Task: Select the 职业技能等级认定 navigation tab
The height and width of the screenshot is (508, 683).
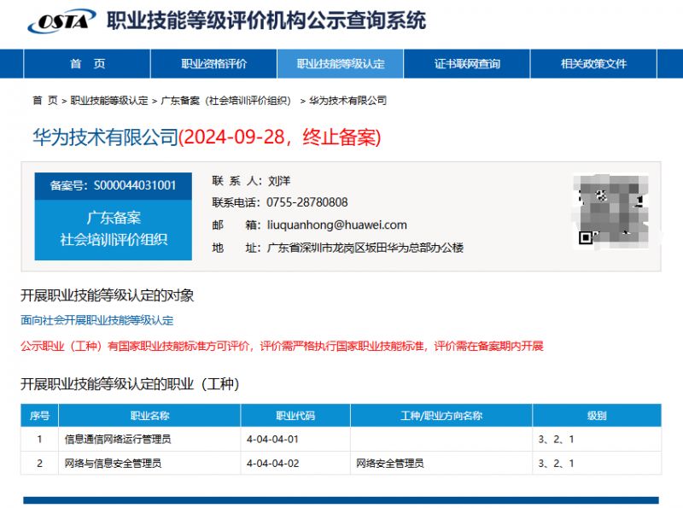Action: (x=340, y=64)
